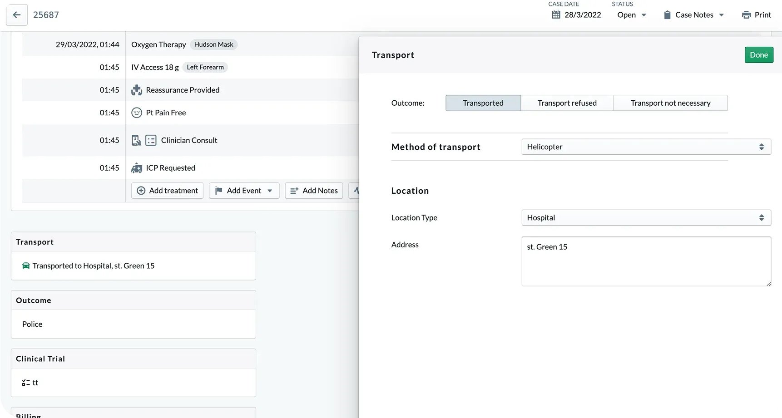Image resolution: width=782 pixels, height=418 pixels.
Task: Select Transport not necessary outcome
Action: [x=670, y=103]
